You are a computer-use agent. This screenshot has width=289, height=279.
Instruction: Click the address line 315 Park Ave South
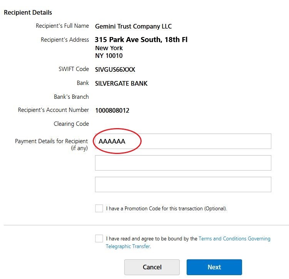pos(141,40)
